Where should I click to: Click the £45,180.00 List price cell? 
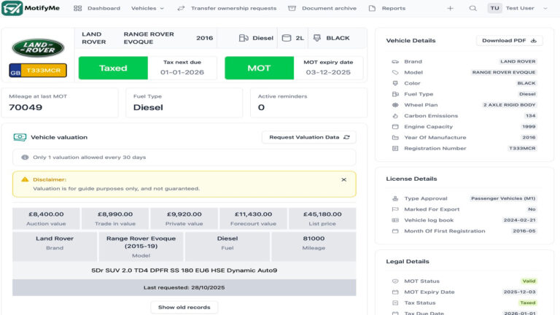coord(322,219)
